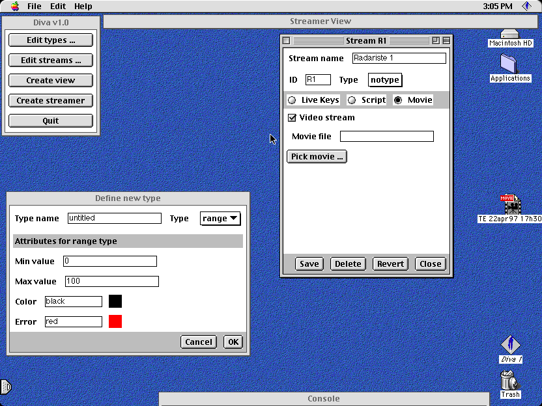The image size is (542, 406).
Task: Select the TE 22apr97 movie file icon
Action: point(511,205)
